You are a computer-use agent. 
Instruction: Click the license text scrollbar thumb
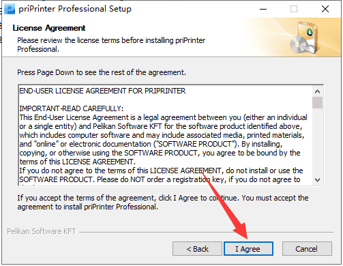click(x=318, y=103)
